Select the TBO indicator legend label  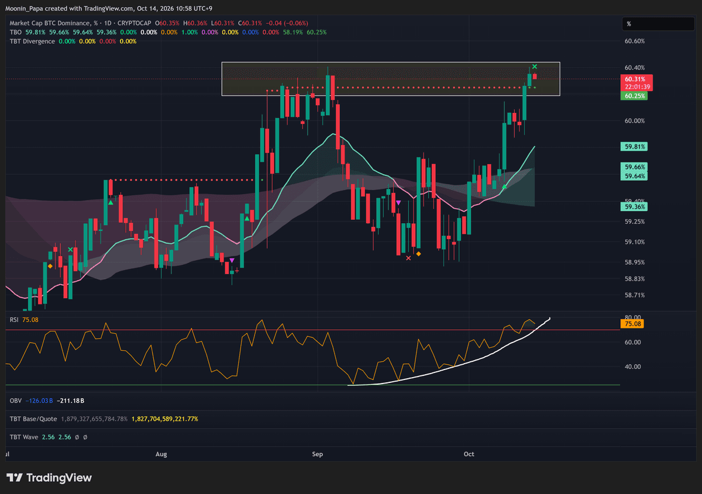pyautogui.click(x=16, y=32)
